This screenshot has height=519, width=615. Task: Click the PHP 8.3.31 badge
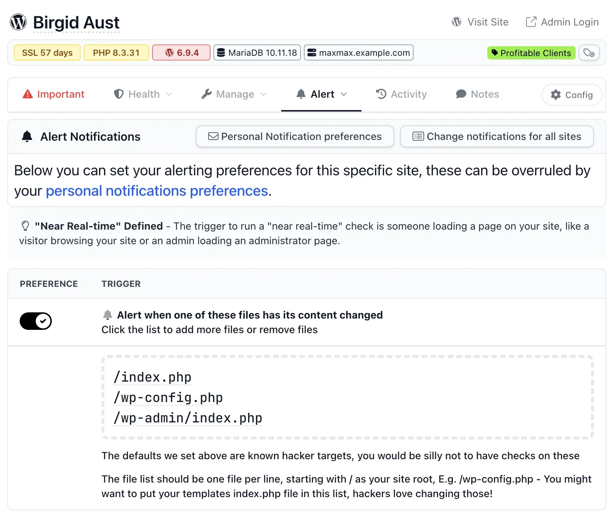point(116,52)
